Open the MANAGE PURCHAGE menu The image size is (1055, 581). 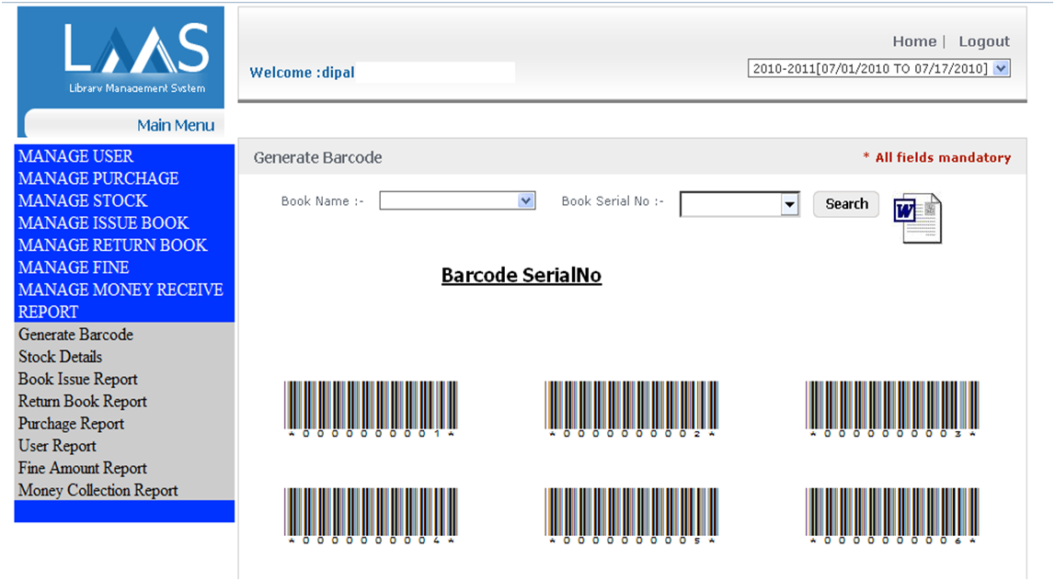tap(98, 178)
